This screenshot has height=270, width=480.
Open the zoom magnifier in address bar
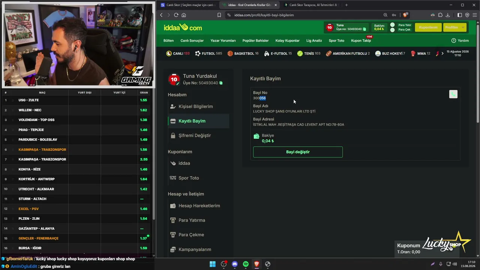(x=385, y=15)
